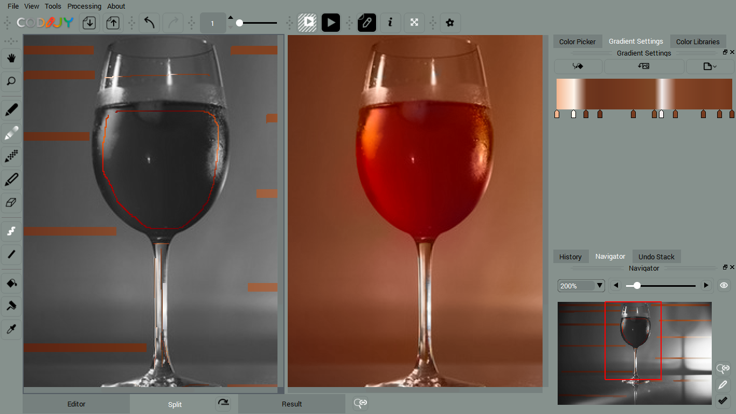Click the navigator checkmark icon
Screen dimensions: 736x414
click(x=723, y=401)
